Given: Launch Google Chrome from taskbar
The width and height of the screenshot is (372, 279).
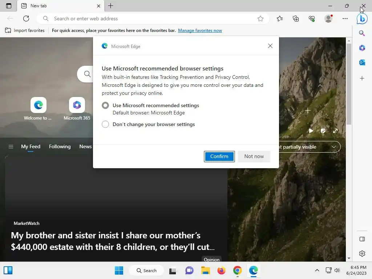Looking at the screenshot, I should click(x=238, y=270).
